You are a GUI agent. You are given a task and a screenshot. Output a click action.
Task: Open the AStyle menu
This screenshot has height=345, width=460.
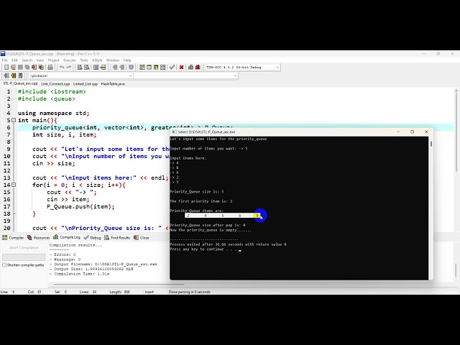(x=97, y=60)
